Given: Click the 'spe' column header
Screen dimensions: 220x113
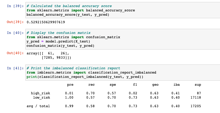Looking at the screenshot, I should tap(113, 85).
